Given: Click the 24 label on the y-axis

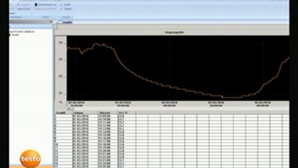Looking at the screenshot, I should pos(61,42).
